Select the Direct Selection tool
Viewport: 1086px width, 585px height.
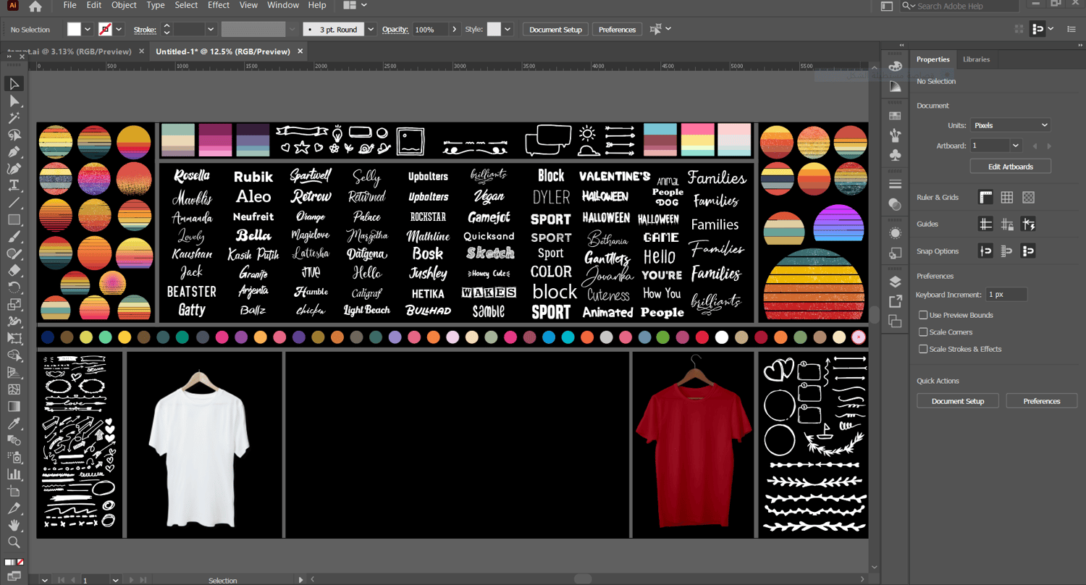point(14,101)
